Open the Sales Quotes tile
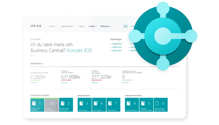This screenshot has width=219, height=125. click(x=85, y=105)
